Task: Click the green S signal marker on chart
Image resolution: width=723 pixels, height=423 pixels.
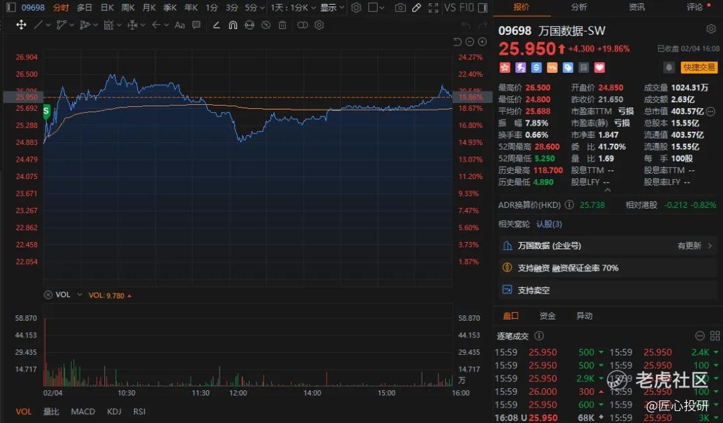Action: (47, 112)
